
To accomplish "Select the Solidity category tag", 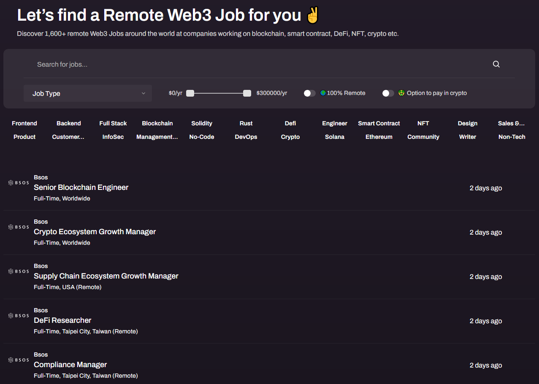I will coord(202,123).
